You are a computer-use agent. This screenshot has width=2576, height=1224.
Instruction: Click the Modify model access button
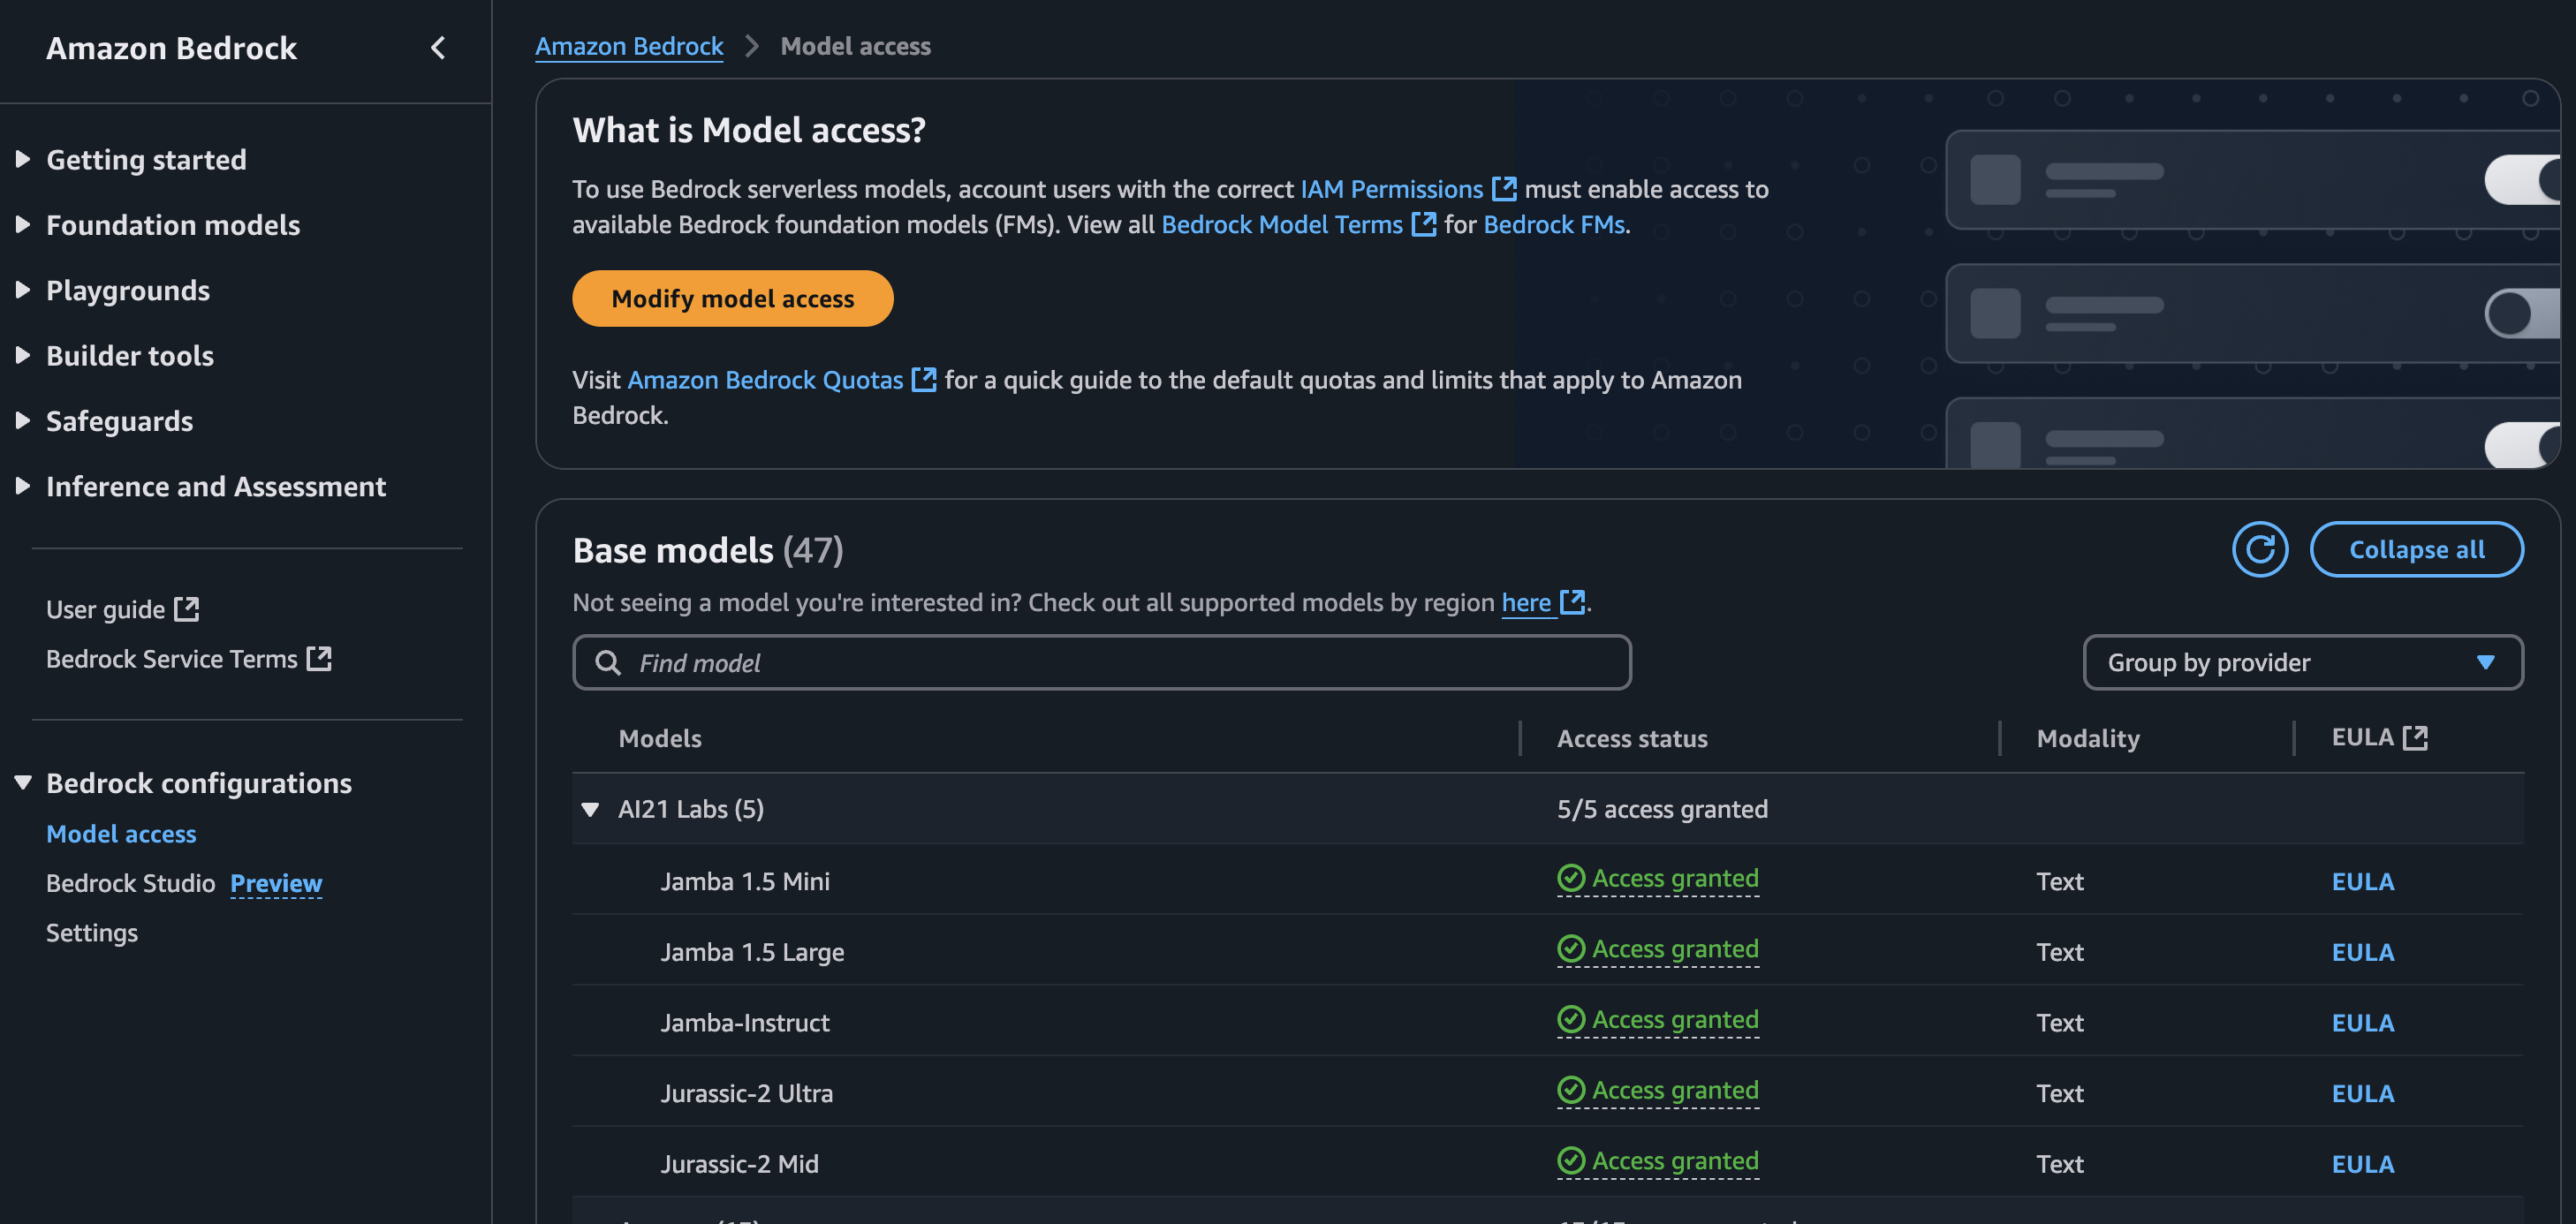732,298
